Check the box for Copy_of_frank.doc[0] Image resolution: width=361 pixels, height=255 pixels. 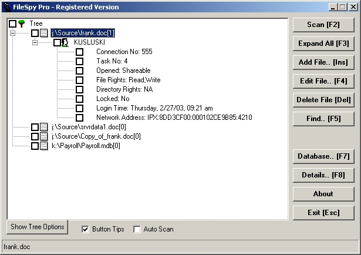35,136
